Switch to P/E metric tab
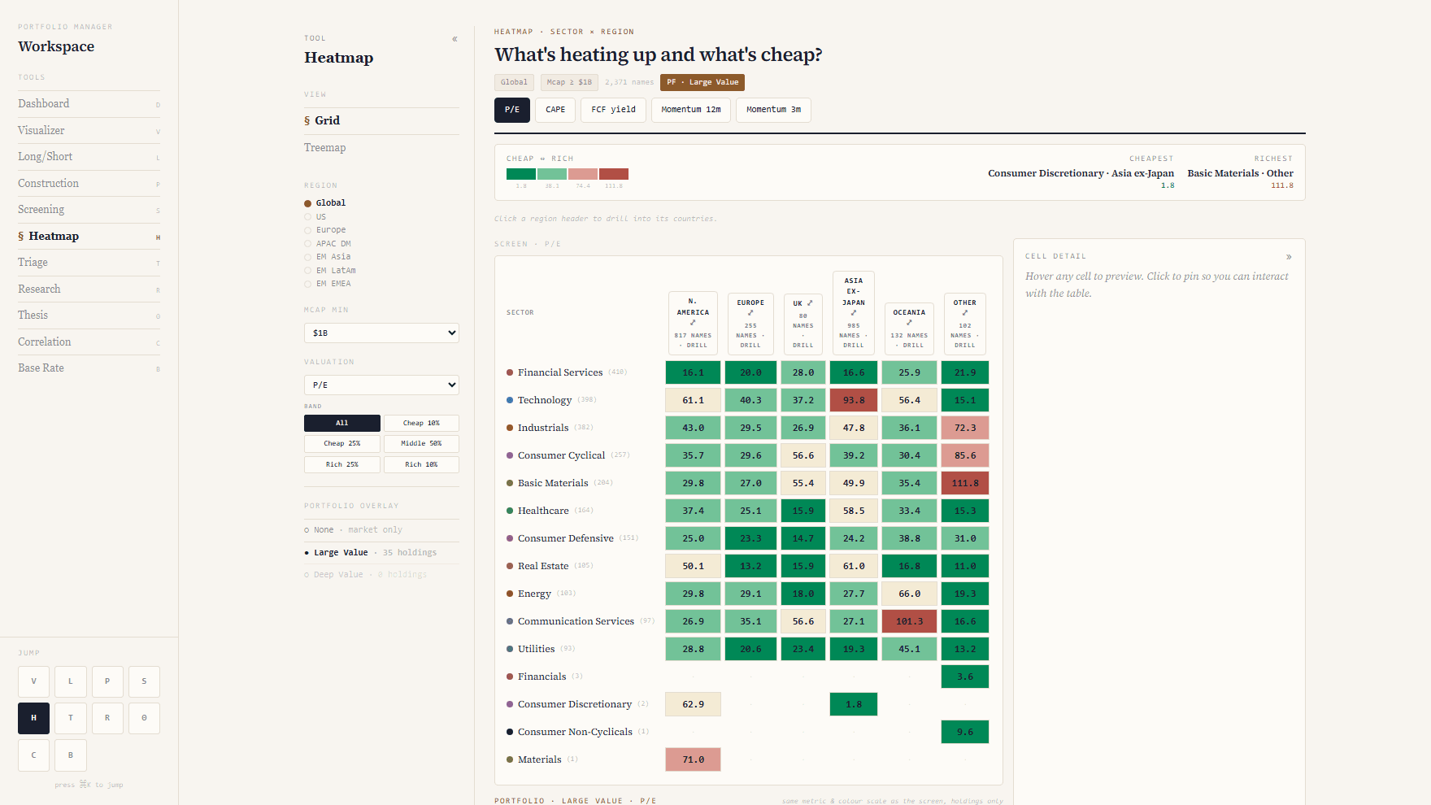1431x805 pixels. click(x=512, y=110)
